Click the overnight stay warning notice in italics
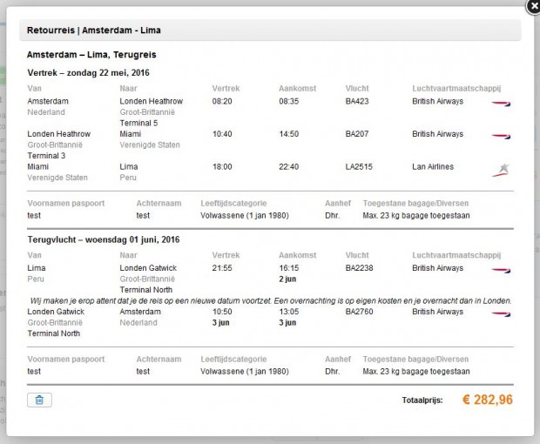 [271, 300]
